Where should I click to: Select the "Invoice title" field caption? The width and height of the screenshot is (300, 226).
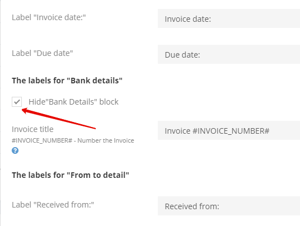point(32,129)
